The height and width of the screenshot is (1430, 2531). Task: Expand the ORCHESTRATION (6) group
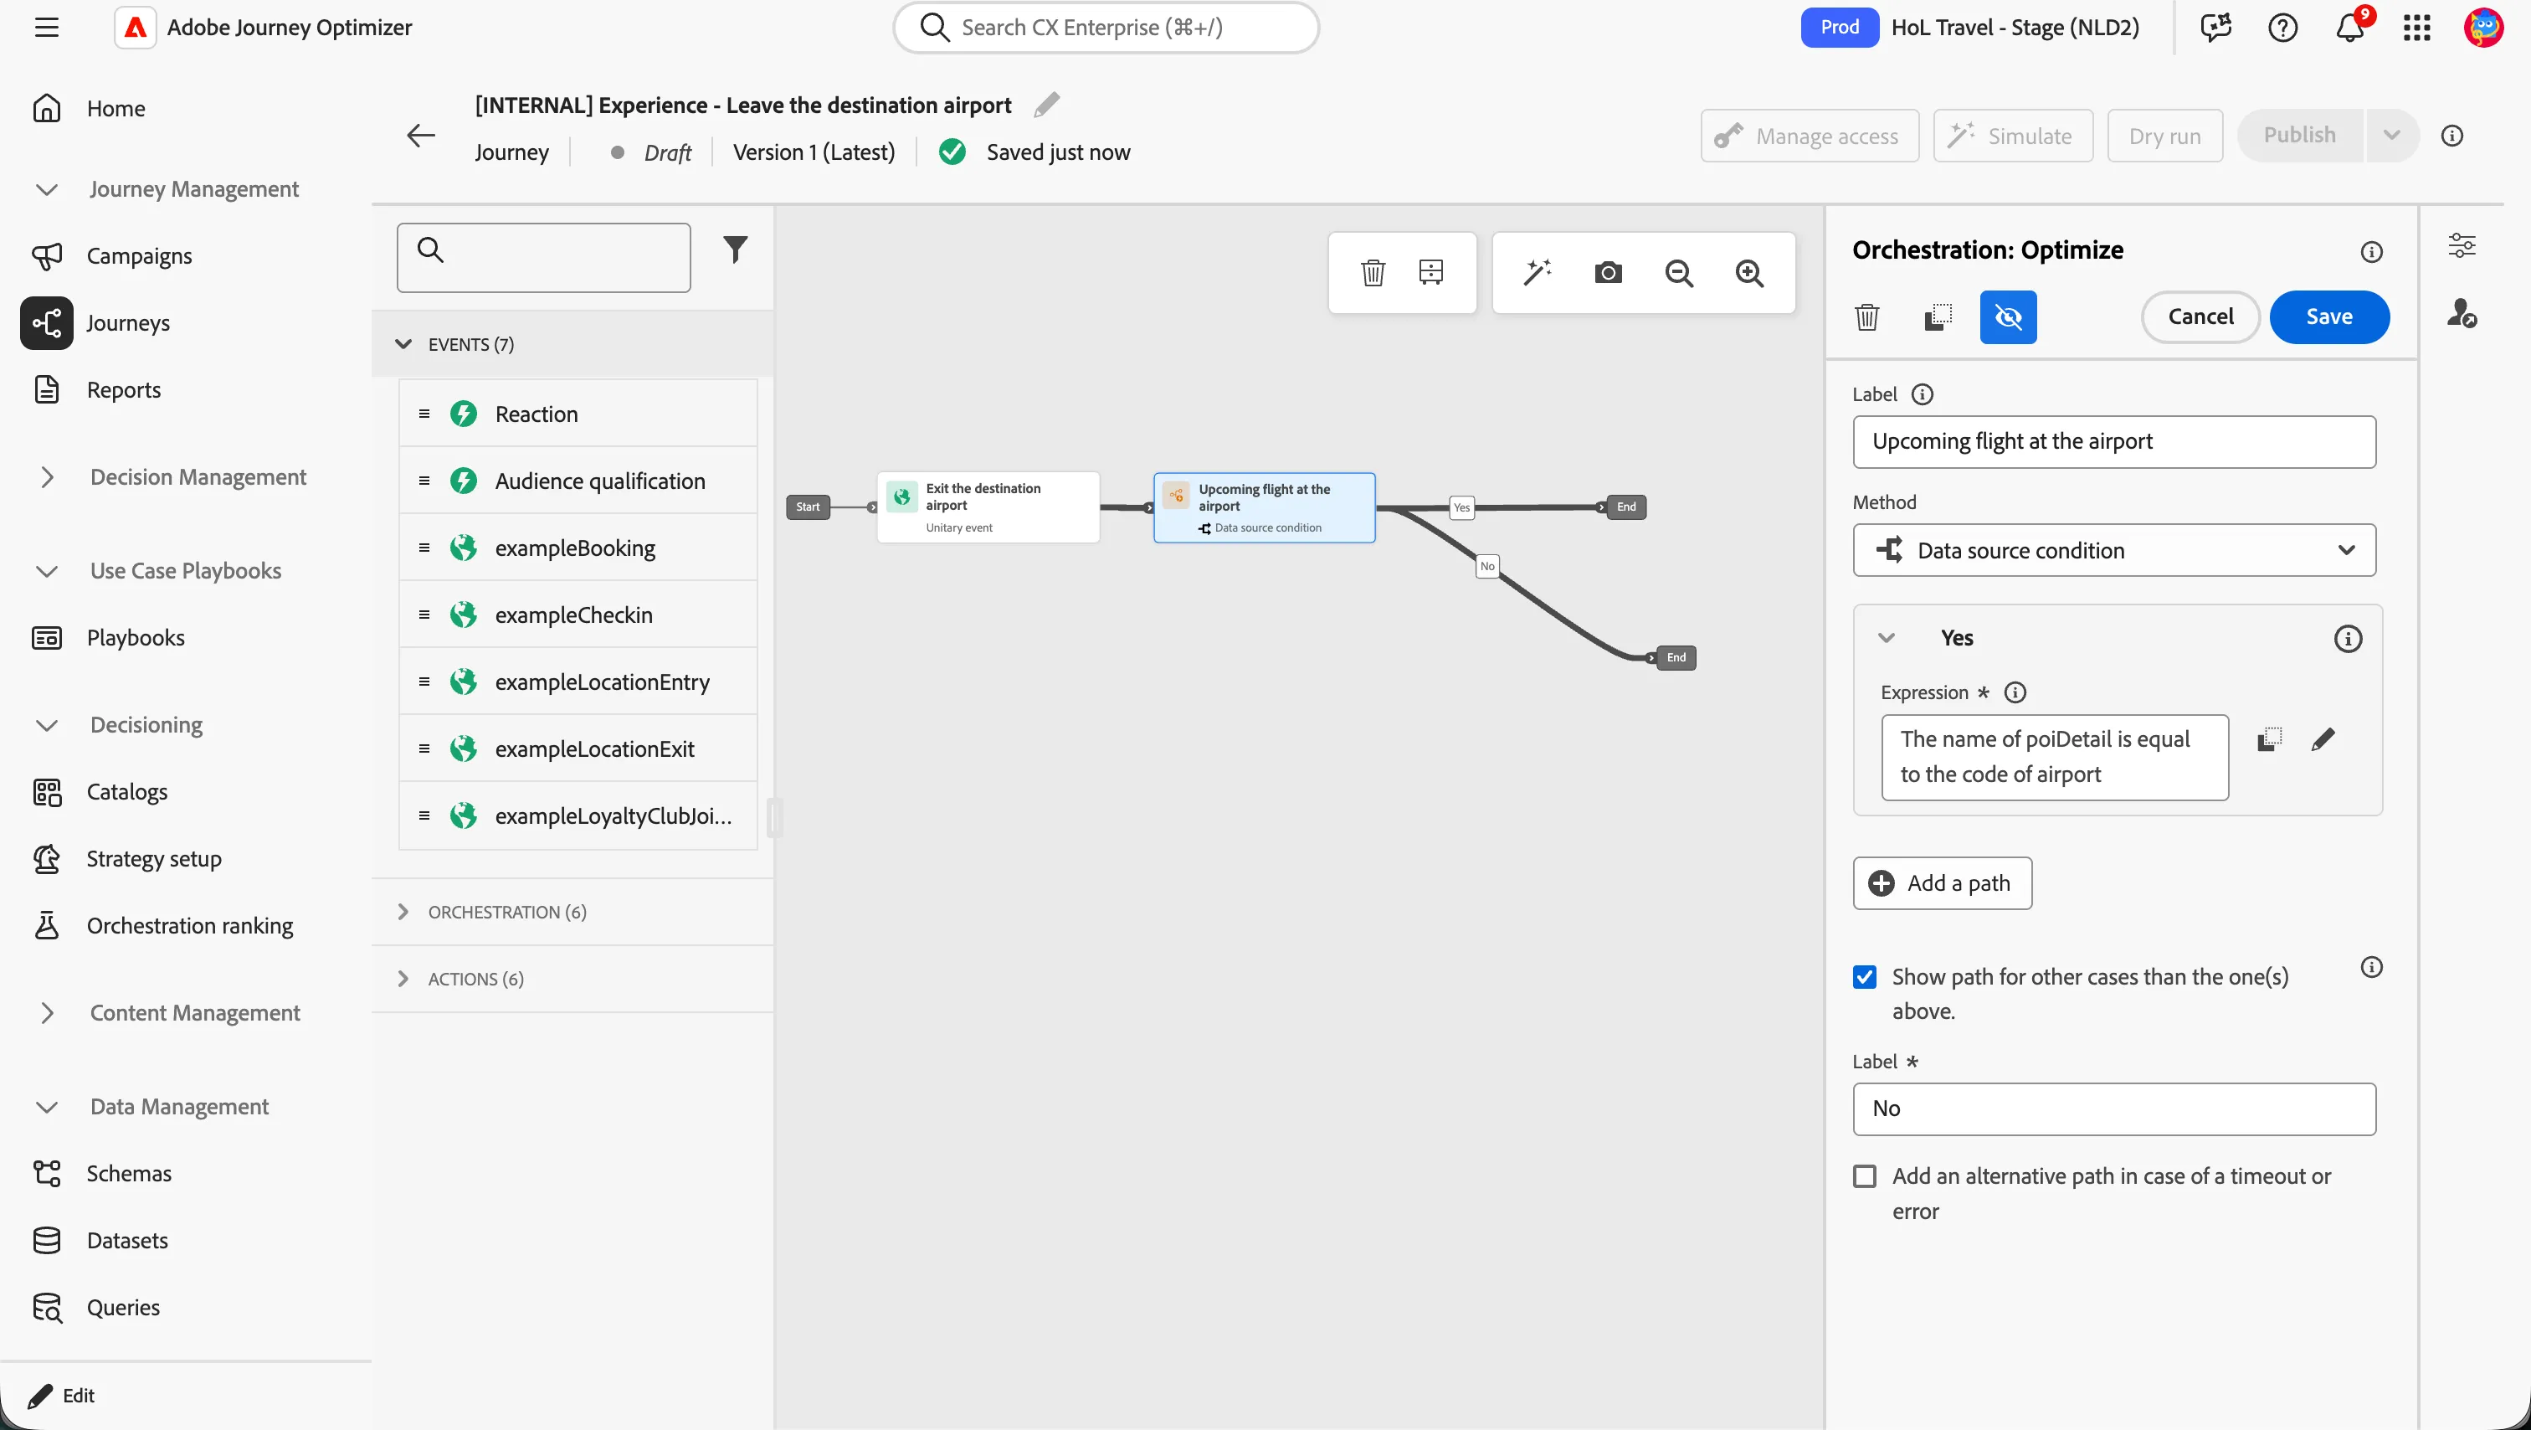[x=403, y=912]
